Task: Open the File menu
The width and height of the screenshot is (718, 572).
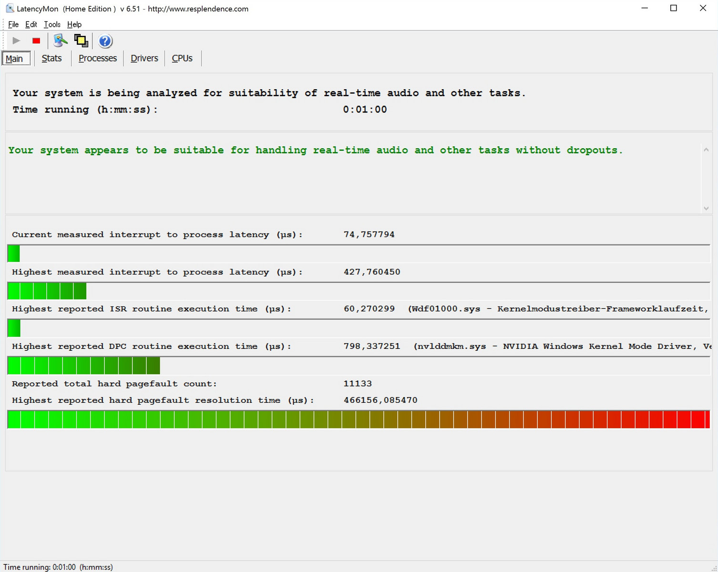Action: pyautogui.click(x=13, y=24)
